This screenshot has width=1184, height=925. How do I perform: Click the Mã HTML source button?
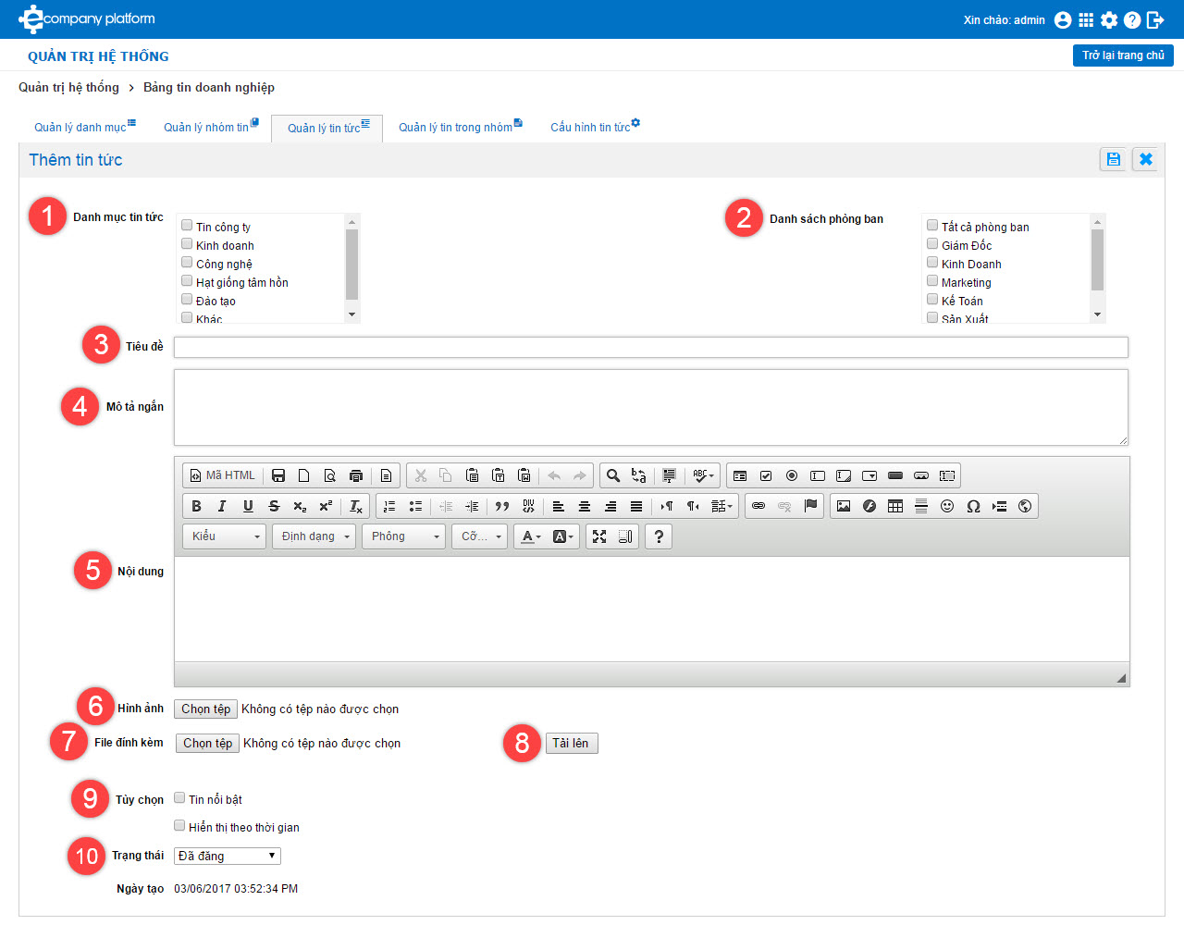tap(222, 475)
